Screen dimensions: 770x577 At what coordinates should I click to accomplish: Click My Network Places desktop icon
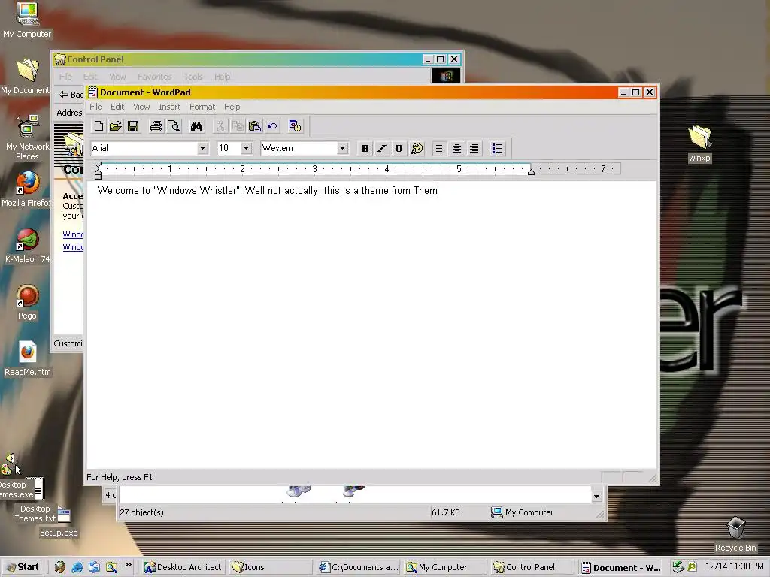27,138
